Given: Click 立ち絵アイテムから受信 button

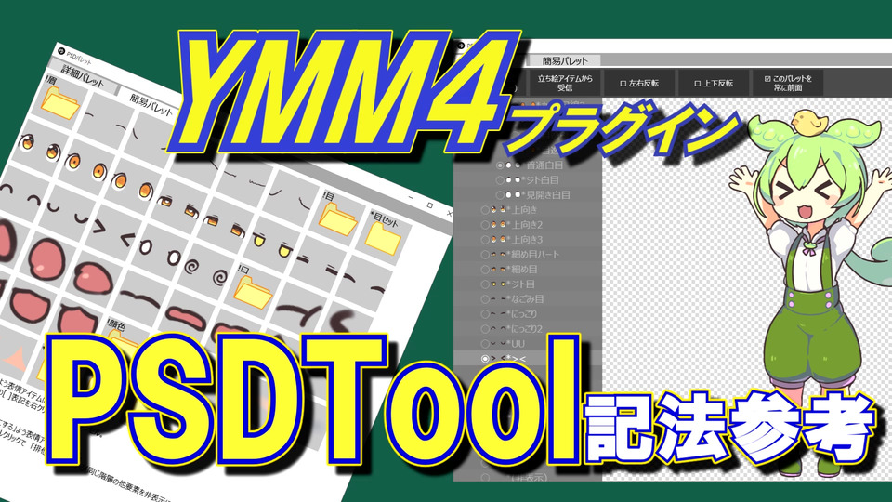Looking at the screenshot, I should tap(565, 83).
